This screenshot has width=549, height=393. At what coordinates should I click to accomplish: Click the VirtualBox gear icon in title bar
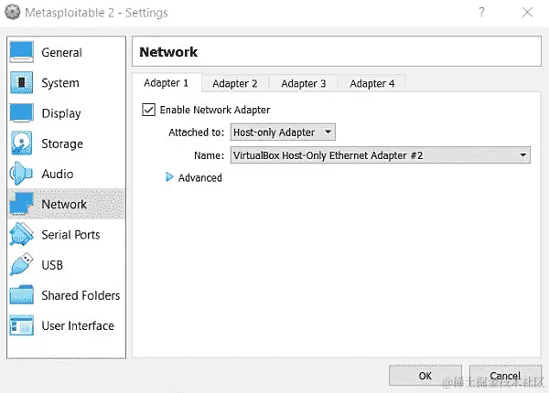12,12
